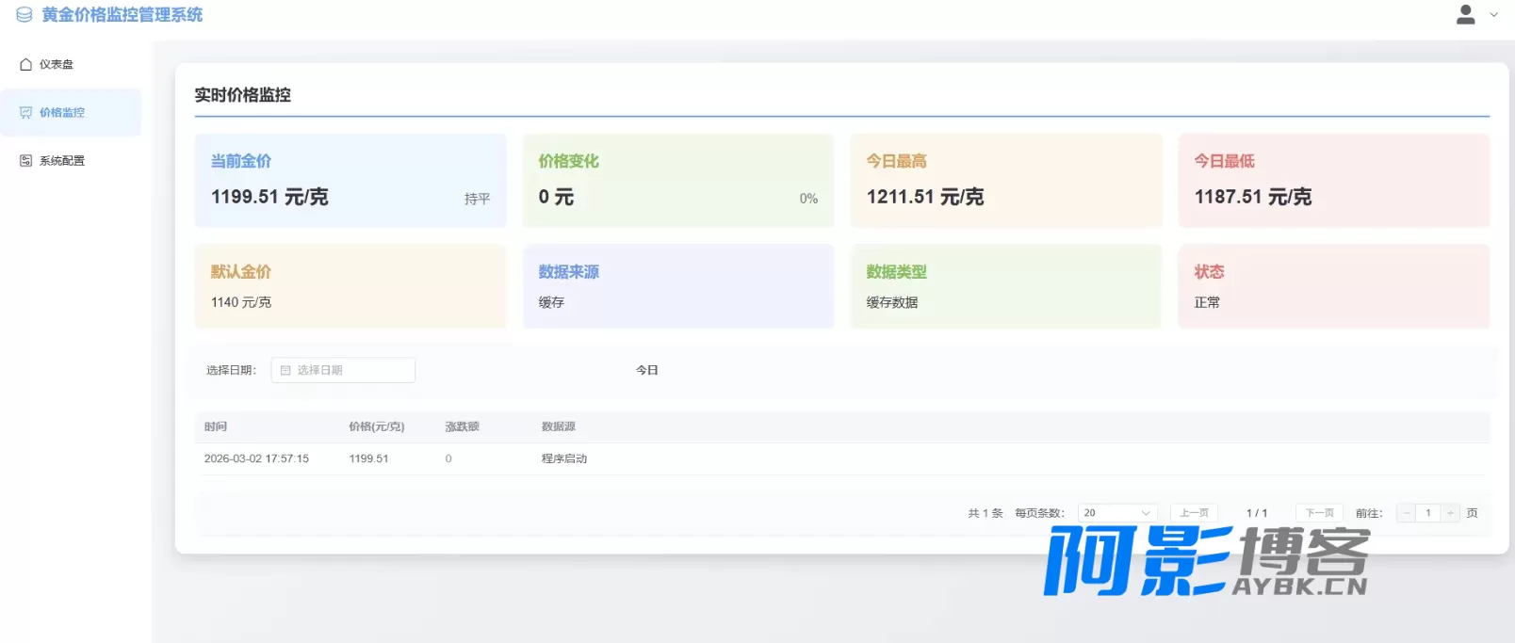The image size is (1515, 643).
Task: Click the gold system logo icon
Action: pos(24,15)
